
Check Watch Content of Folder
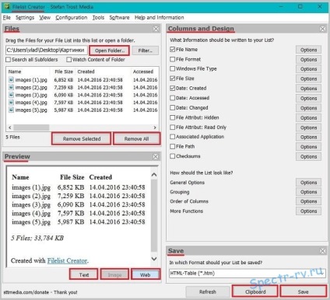(68, 60)
